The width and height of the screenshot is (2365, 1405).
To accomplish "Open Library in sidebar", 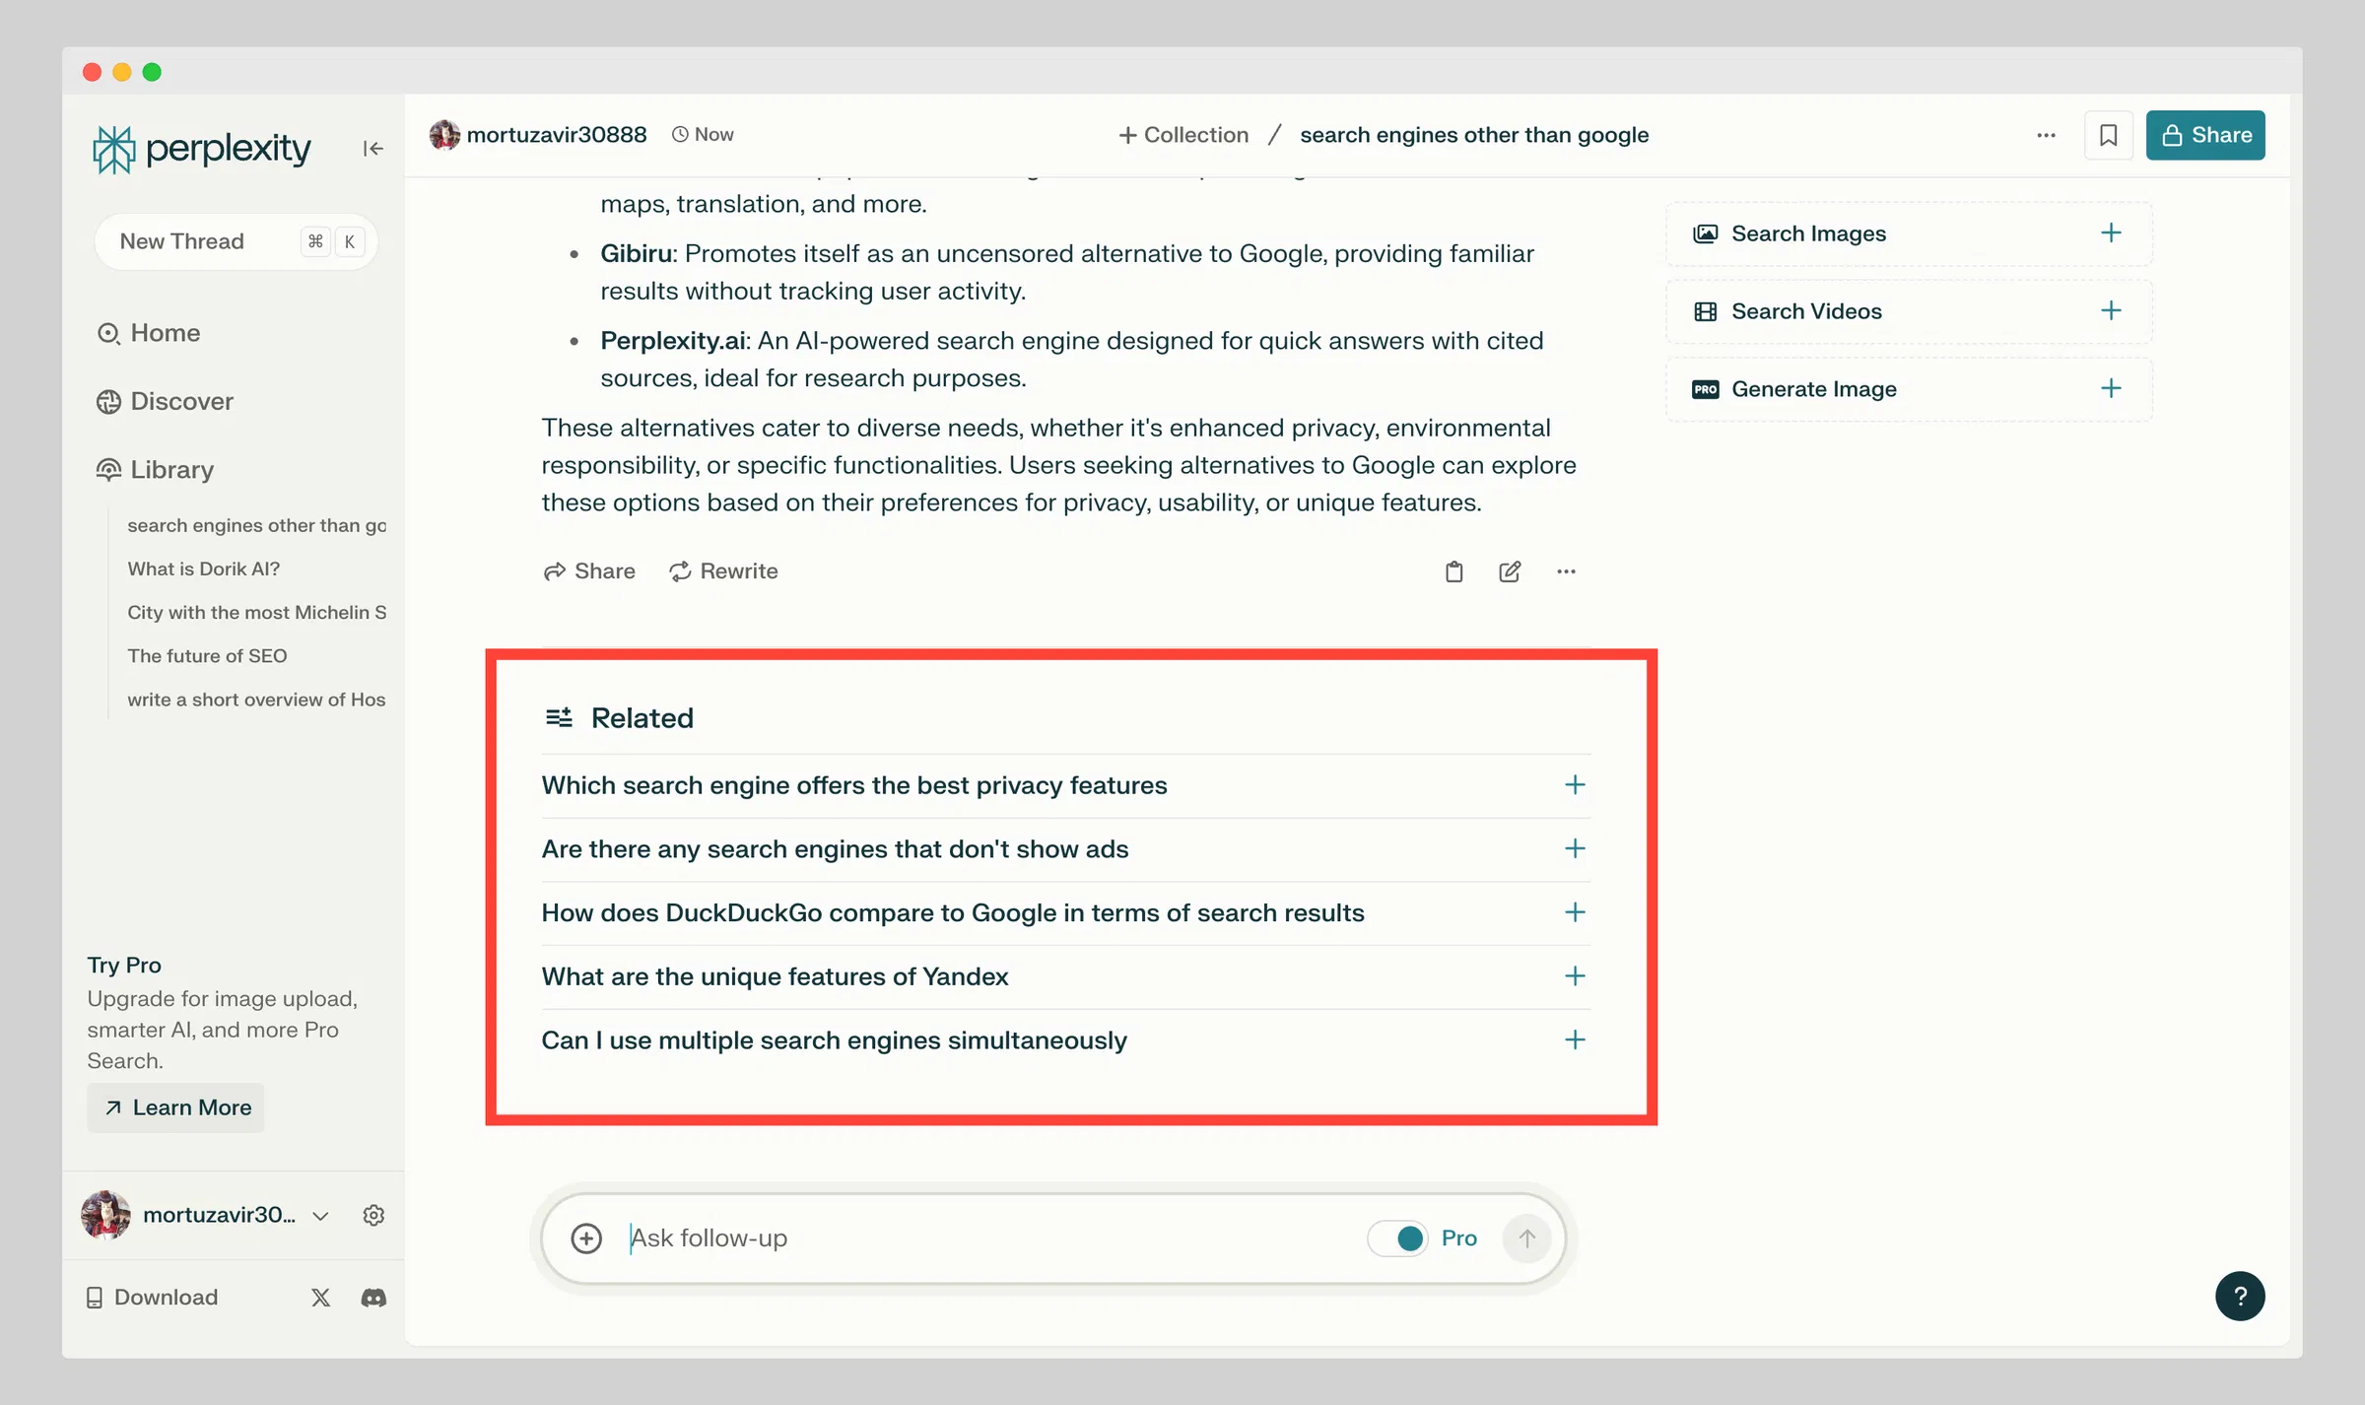I will (171, 470).
